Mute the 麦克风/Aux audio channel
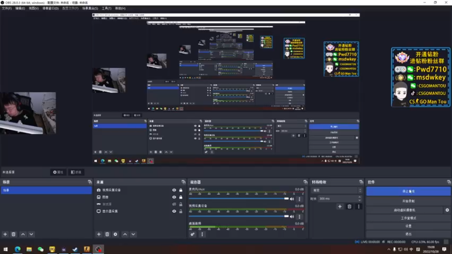This screenshot has width=452, height=254. 292,199
